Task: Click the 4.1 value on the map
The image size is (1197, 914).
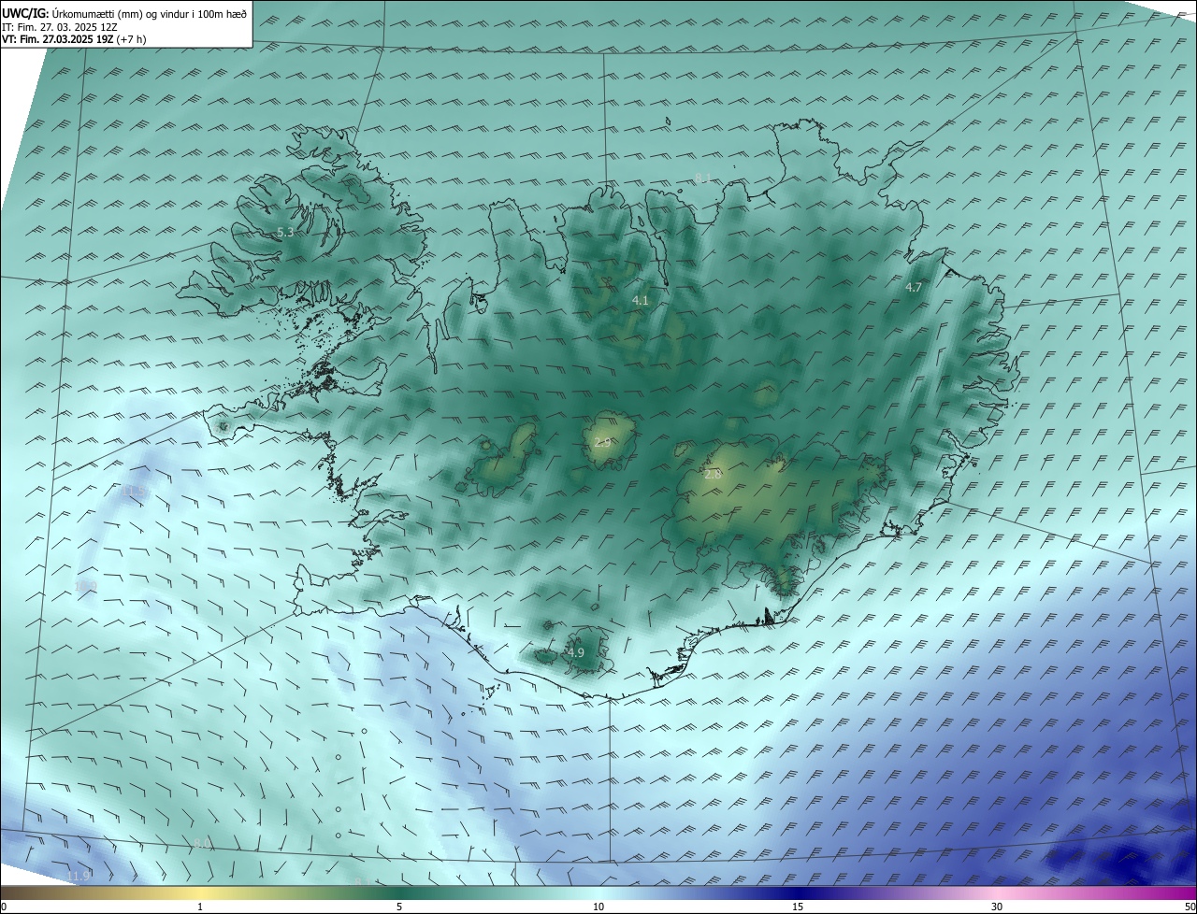Action: 640,301
